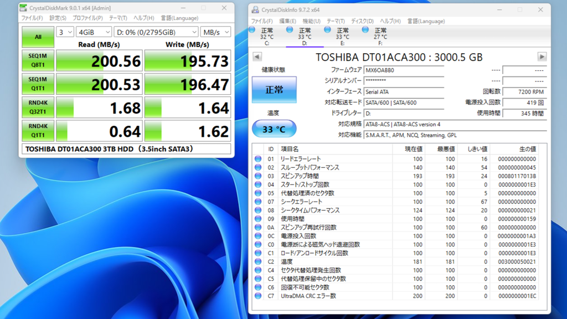Click the UltraDMA CRC エラー数 status orb
The width and height of the screenshot is (567, 319).
click(258, 296)
